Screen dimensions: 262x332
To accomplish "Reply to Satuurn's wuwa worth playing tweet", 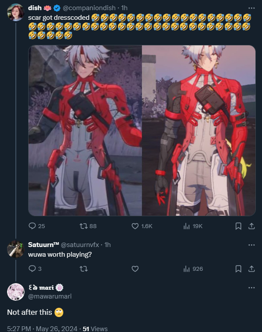I will point(35,269).
